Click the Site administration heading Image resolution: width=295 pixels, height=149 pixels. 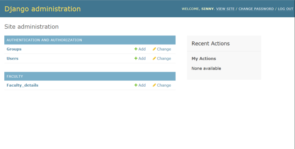pyautogui.click(x=31, y=27)
